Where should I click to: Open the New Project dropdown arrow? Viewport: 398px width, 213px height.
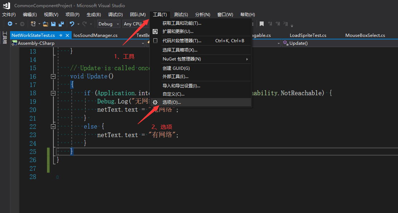[39, 24]
